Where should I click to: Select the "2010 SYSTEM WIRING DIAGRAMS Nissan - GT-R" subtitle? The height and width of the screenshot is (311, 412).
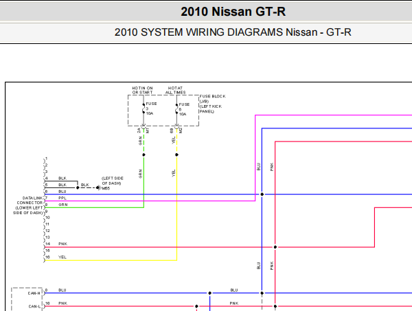233,32
